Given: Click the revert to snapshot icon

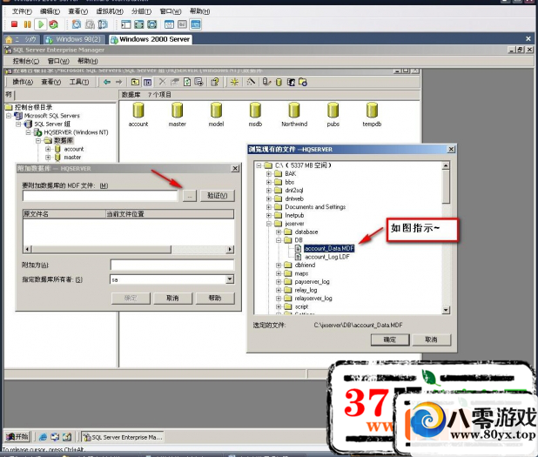Looking at the screenshot, I should pos(90,24).
